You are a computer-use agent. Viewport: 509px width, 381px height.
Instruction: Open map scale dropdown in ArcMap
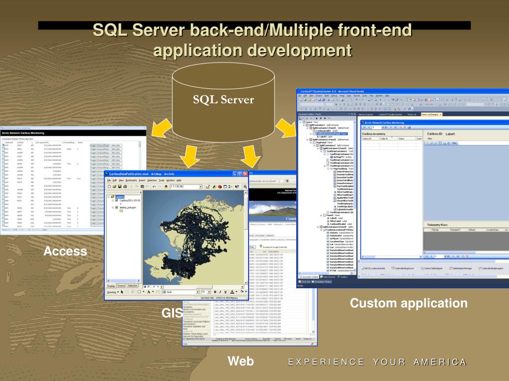point(200,187)
